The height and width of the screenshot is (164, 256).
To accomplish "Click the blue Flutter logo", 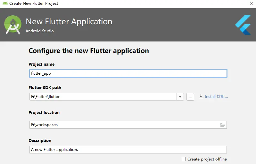I will coord(243,25).
